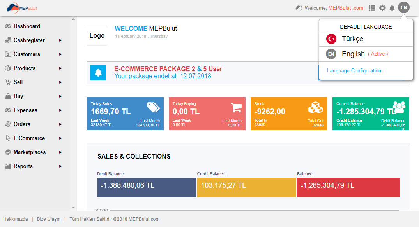Viewport: 419px width, 227px height.
Task: Click the Turkish flag icon
Action: click(x=331, y=39)
